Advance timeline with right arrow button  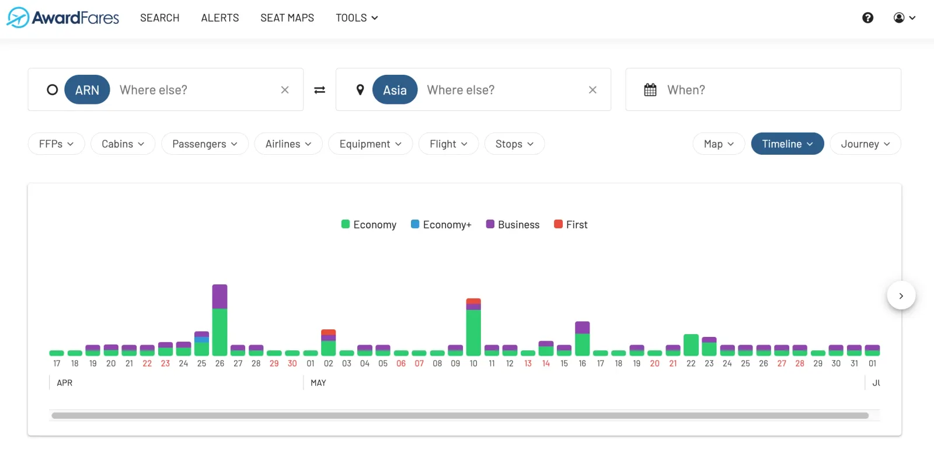click(901, 296)
